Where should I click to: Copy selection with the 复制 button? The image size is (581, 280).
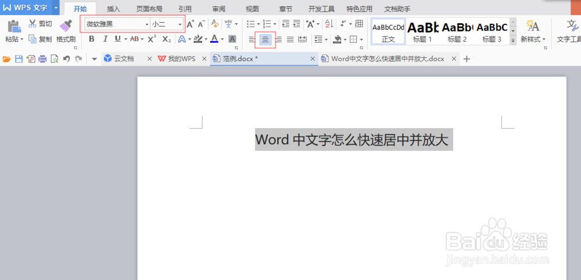[41, 39]
